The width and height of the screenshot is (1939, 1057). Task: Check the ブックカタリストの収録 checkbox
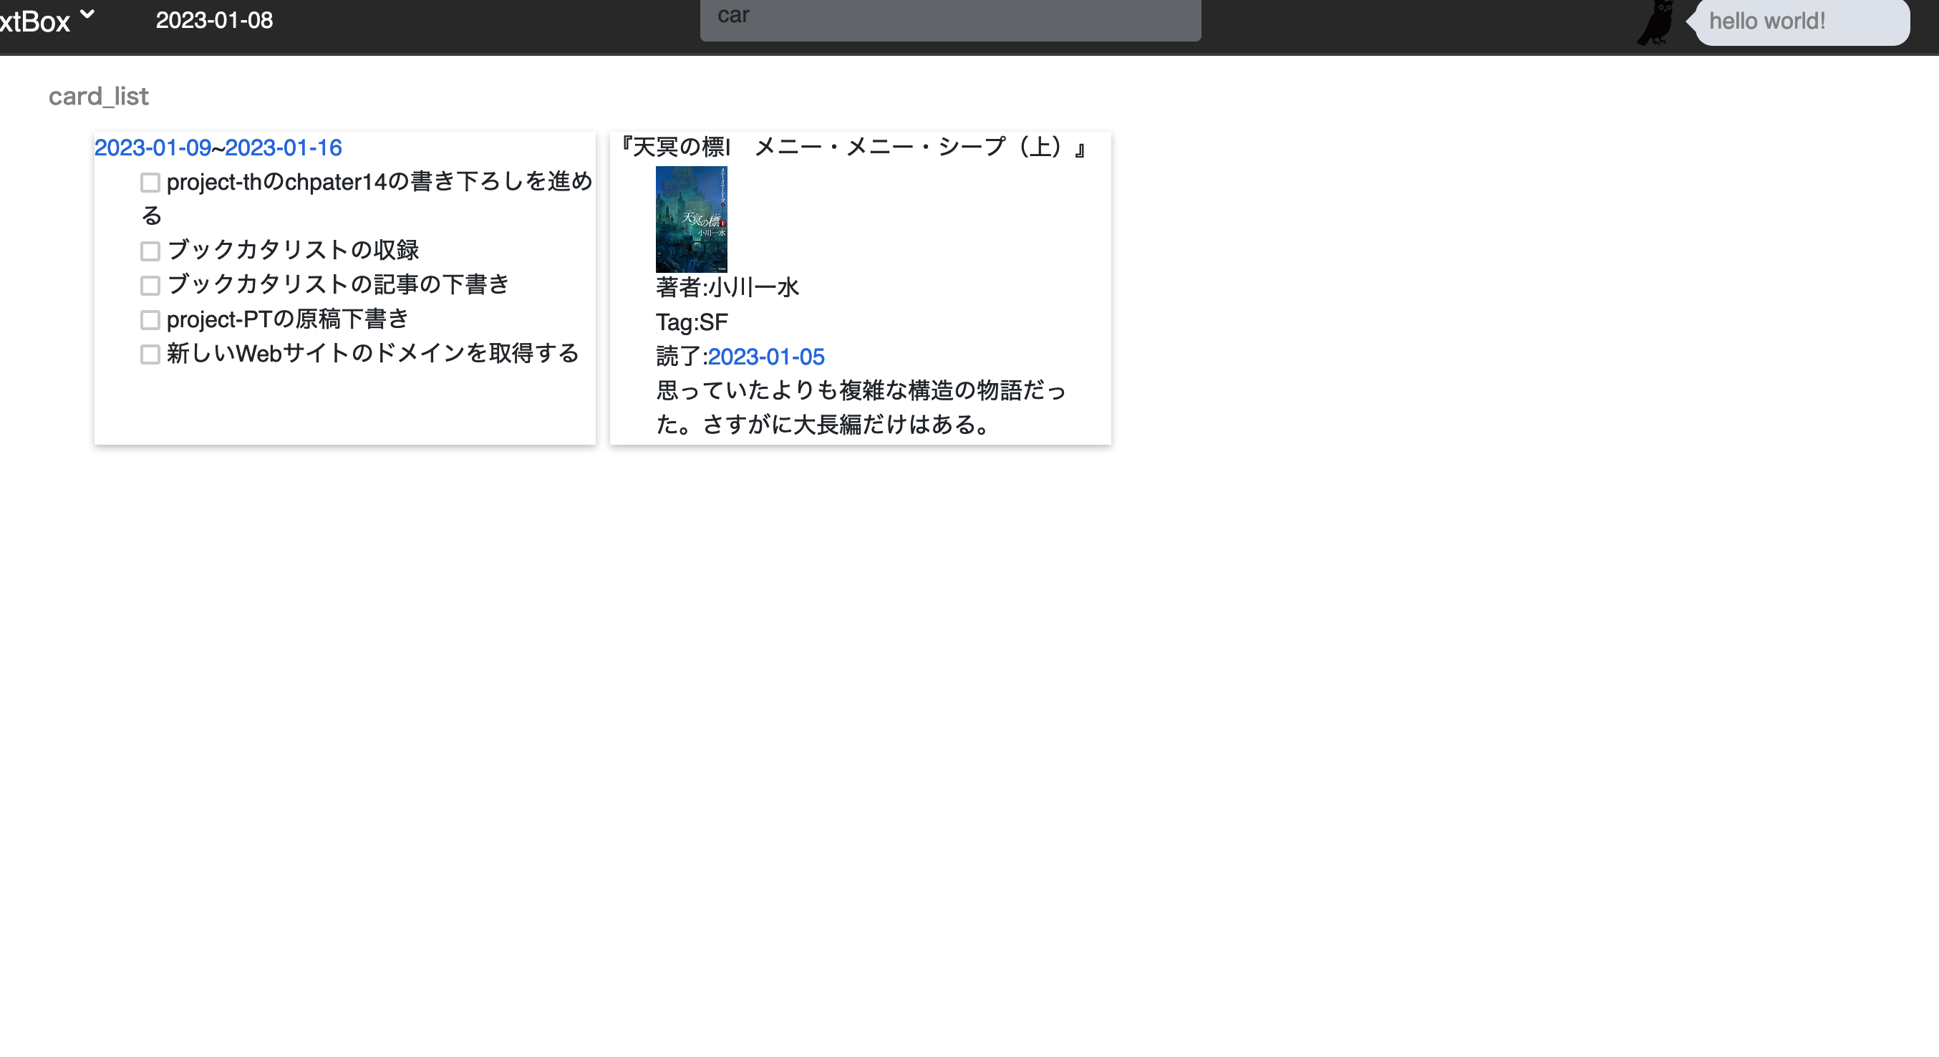click(150, 251)
